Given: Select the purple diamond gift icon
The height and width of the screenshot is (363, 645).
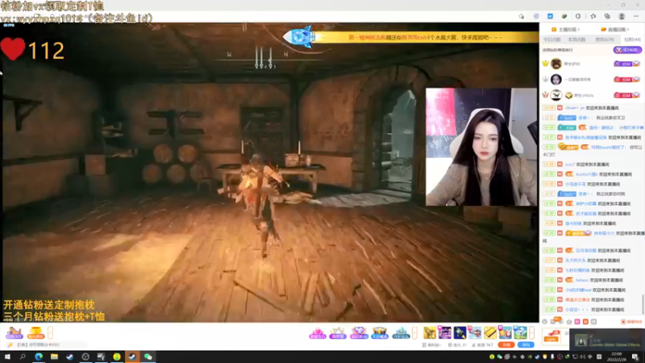Looking at the screenshot, I should (x=359, y=332).
